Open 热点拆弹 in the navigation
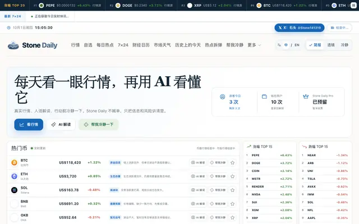The height and width of the screenshot is (224, 359). pos(214,45)
